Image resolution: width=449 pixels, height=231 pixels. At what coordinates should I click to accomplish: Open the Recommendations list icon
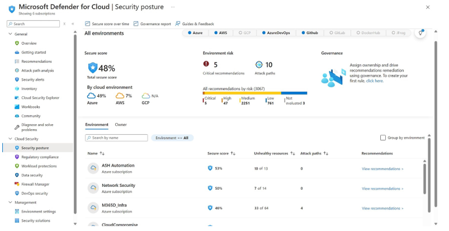click(17, 62)
